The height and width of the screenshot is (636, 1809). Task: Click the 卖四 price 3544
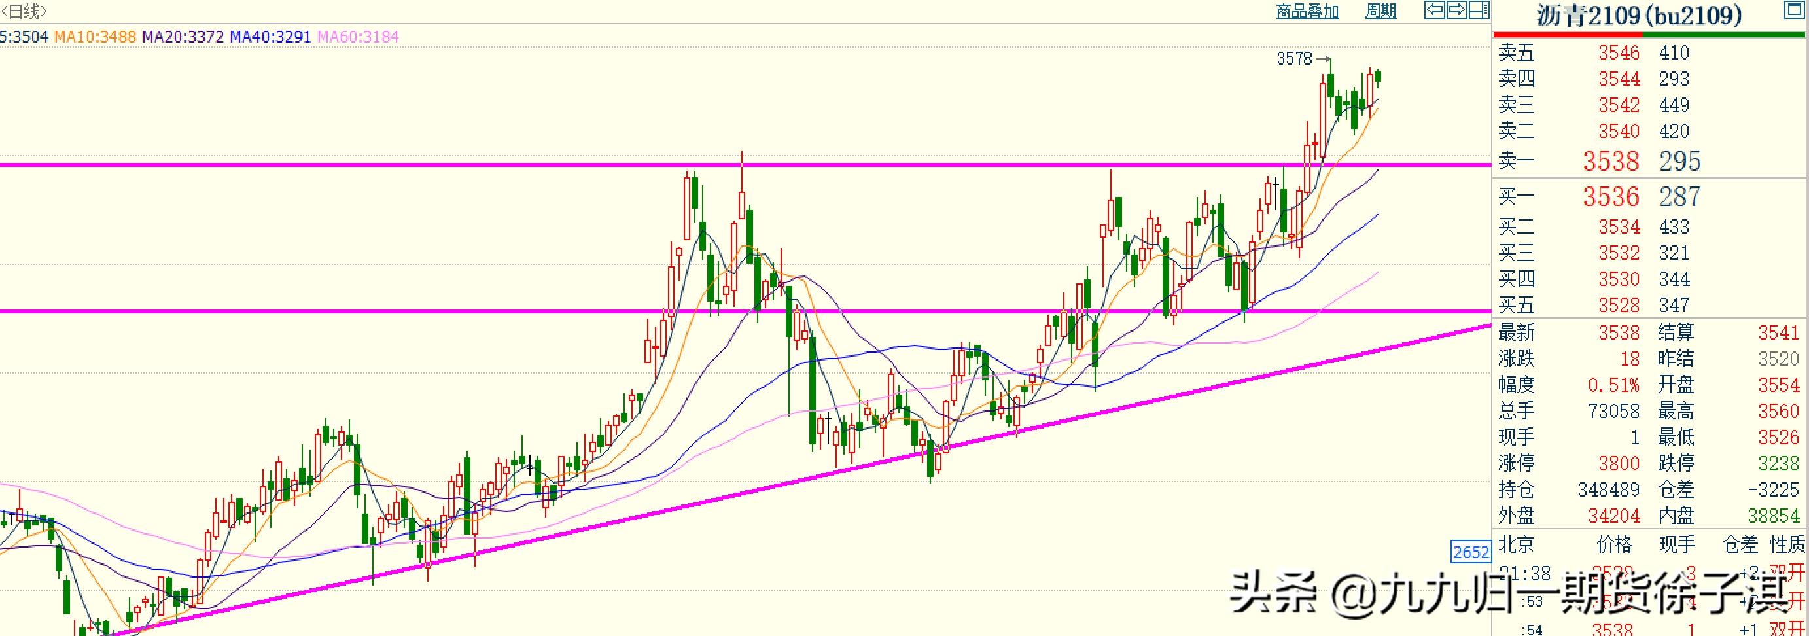point(1619,79)
